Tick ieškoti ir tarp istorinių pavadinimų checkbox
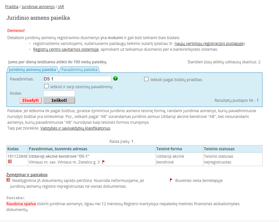279x222 pixels. pyautogui.click(x=46, y=86)
